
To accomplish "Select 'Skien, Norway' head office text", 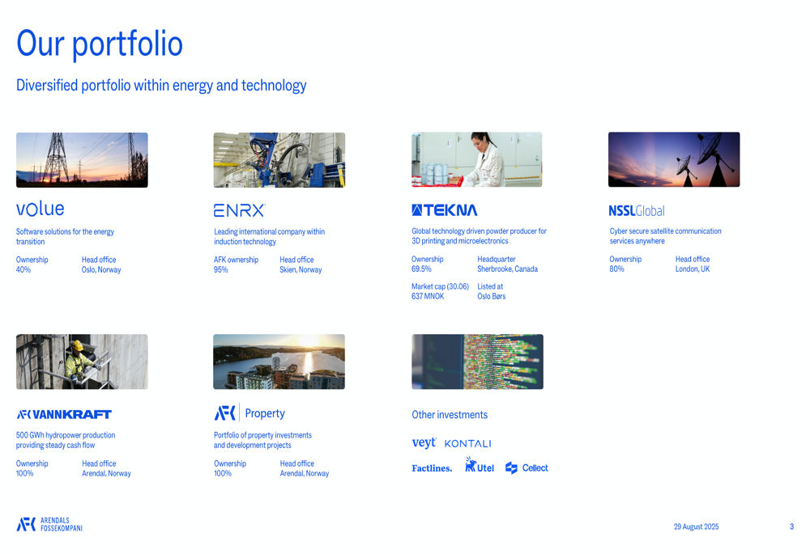I will coord(301,270).
